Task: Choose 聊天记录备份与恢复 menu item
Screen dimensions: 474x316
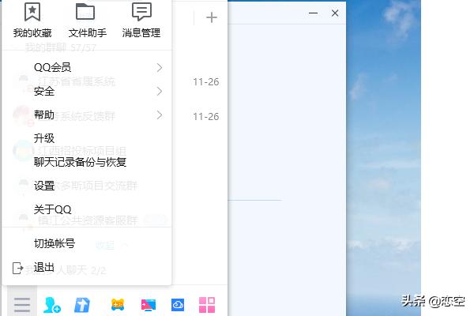Action: click(81, 162)
